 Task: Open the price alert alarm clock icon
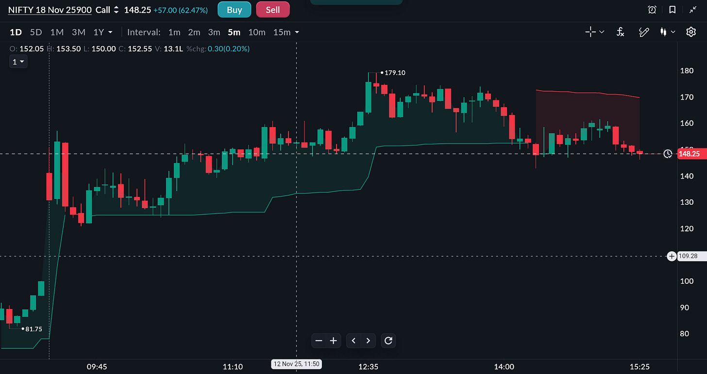coord(652,10)
